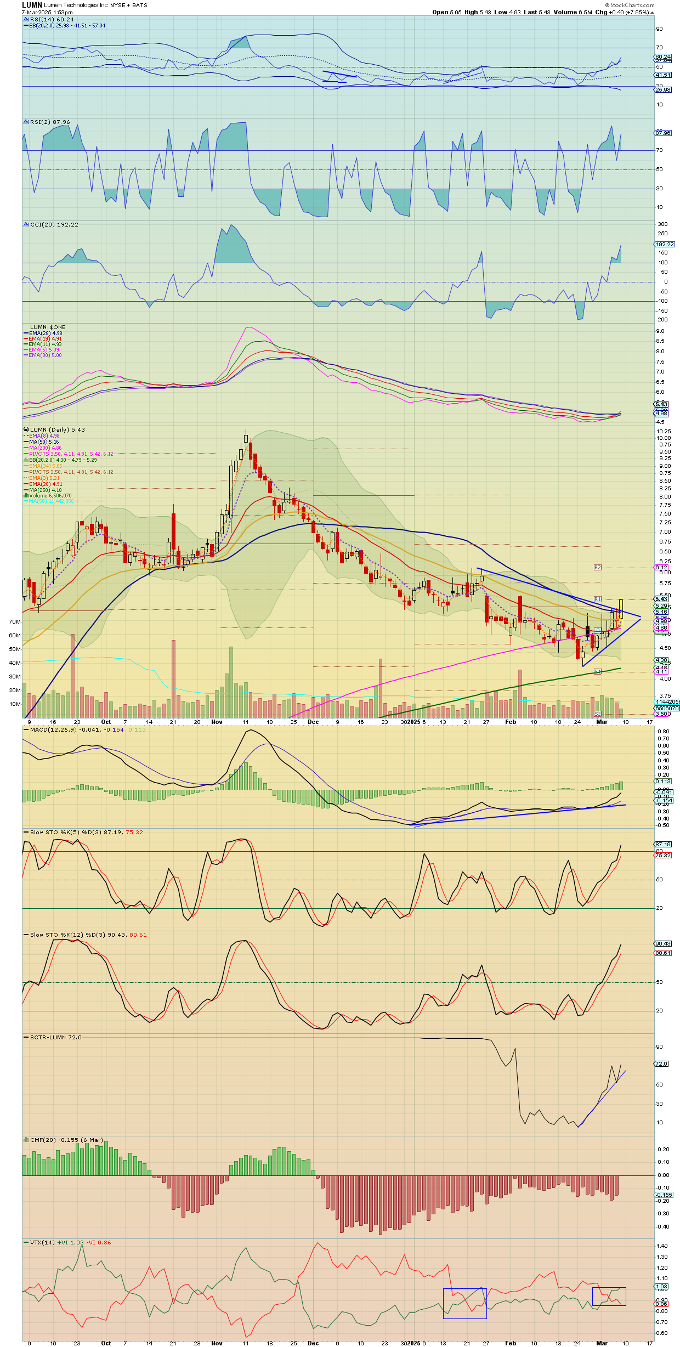
Task: Click the S2 pivot marker
Action: (598, 714)
